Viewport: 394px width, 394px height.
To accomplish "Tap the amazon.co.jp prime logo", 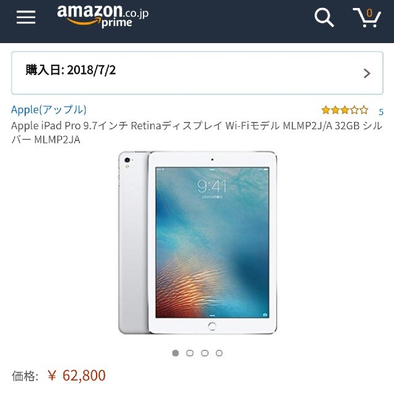I will pos(103,16).
